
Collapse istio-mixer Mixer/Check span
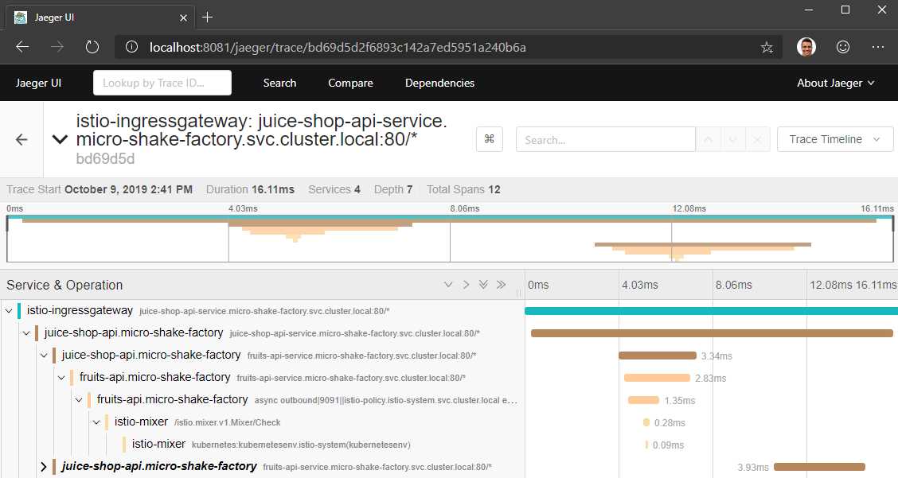tap(97, 422)
